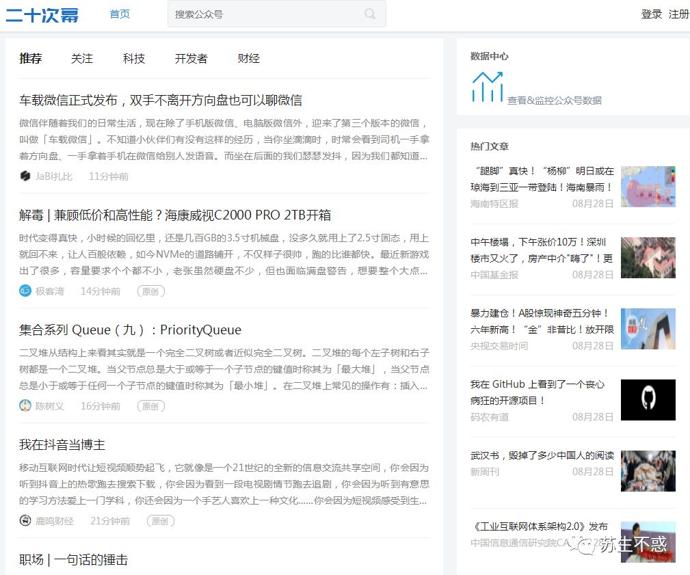Open hot article about GitHub 开源项目
Screen dimensions: 690x575
pyautogui.click(x=538, y=392)
